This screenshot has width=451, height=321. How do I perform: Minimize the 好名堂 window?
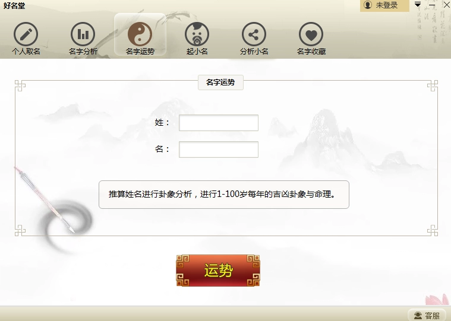[432, 5]
